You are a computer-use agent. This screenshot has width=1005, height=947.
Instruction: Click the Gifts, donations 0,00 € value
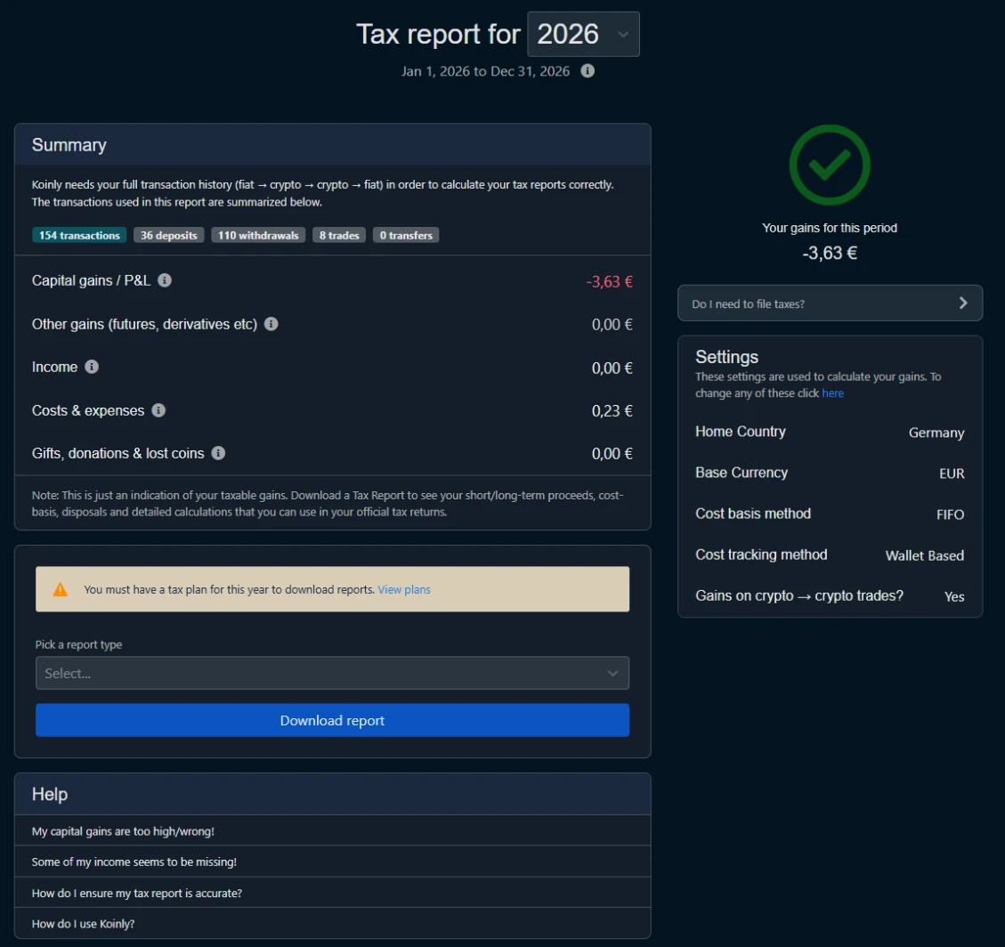click(612, 454)
